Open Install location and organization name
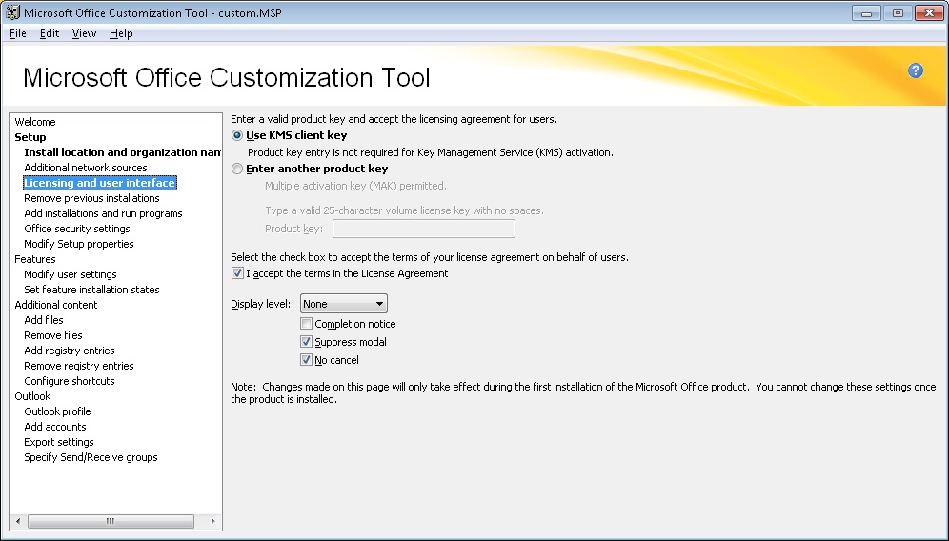 click(x=122, y=152)
